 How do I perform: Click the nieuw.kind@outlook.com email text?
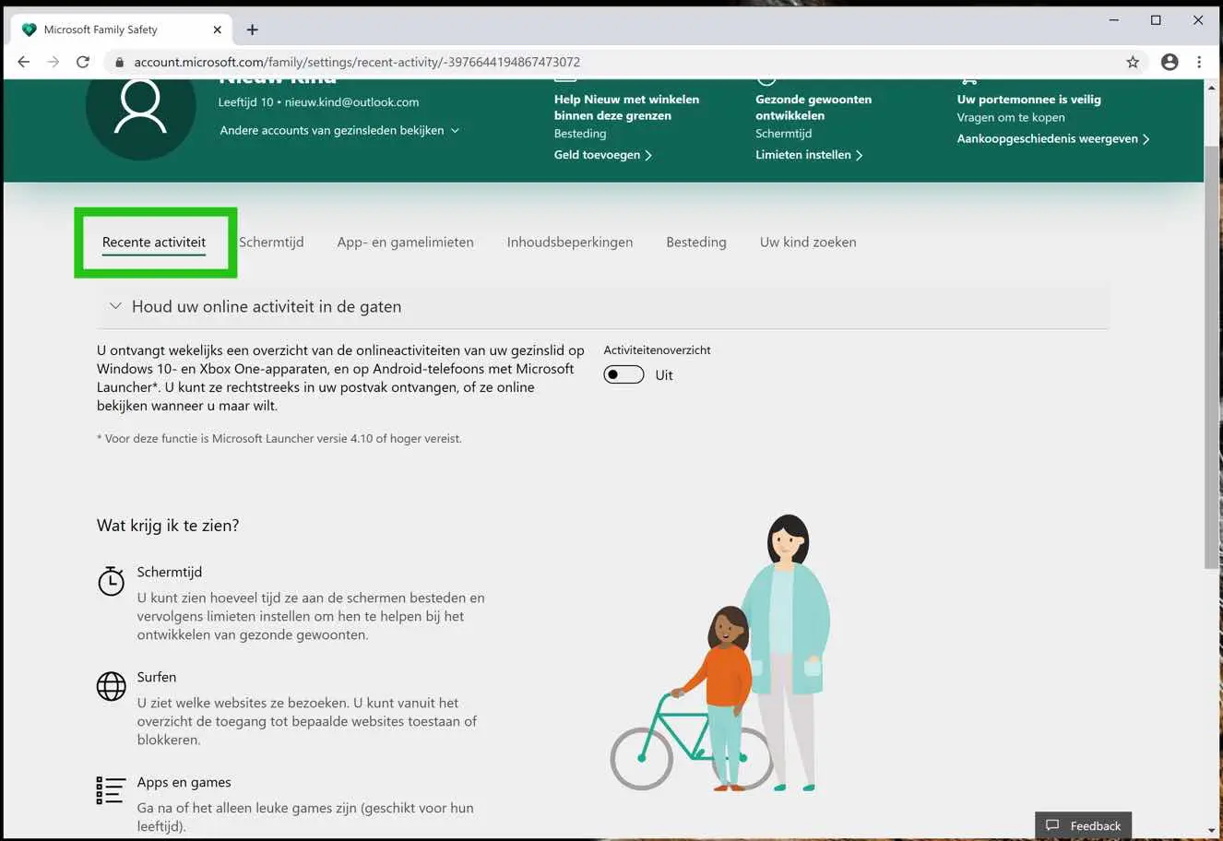click(x=351, y=102)
